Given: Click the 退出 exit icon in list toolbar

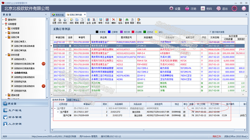Looking at the screenshot, I should tap(139, 21).
